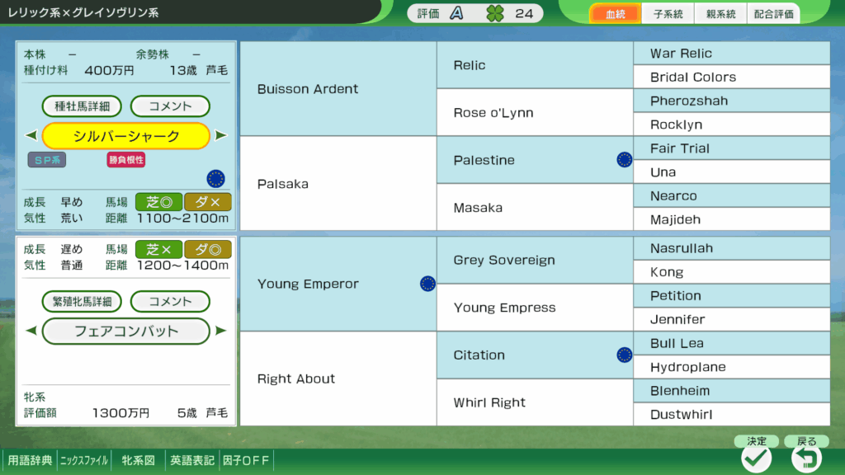This screenshot has width=845, height=475.
Task: Open 用語辞典 glossary
Action: 30,460
